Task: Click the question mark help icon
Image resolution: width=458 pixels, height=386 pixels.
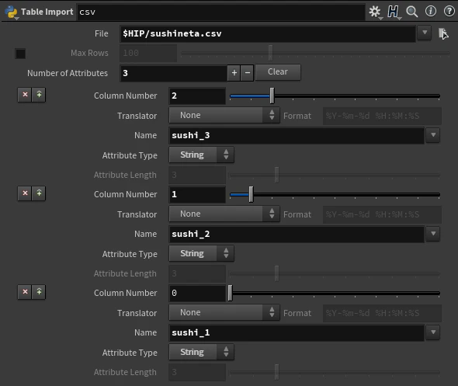Action: click(x=449, y=12)
